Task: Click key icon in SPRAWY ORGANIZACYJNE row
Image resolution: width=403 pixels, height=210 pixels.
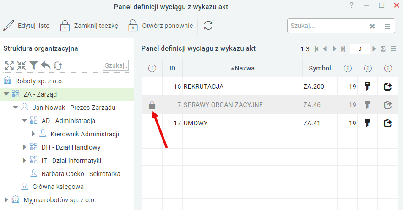Action: point(368,105)
